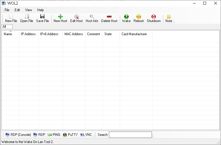Viewport: 221px width, 145px height.
Task: Click the Delete Host icon
Action: pyautogui.click(x=109, y=17)
